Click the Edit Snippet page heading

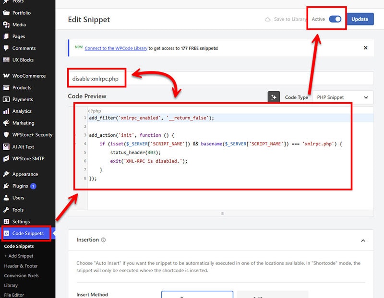tap(89, 20)
